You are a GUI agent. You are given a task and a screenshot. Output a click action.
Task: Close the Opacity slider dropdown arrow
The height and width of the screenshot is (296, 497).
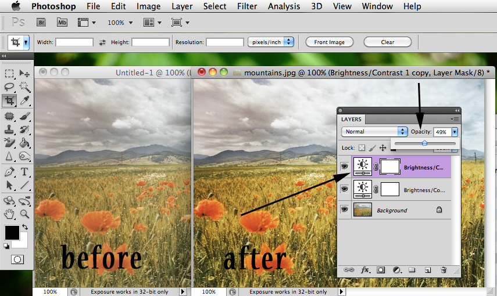[x=455, y=132]
